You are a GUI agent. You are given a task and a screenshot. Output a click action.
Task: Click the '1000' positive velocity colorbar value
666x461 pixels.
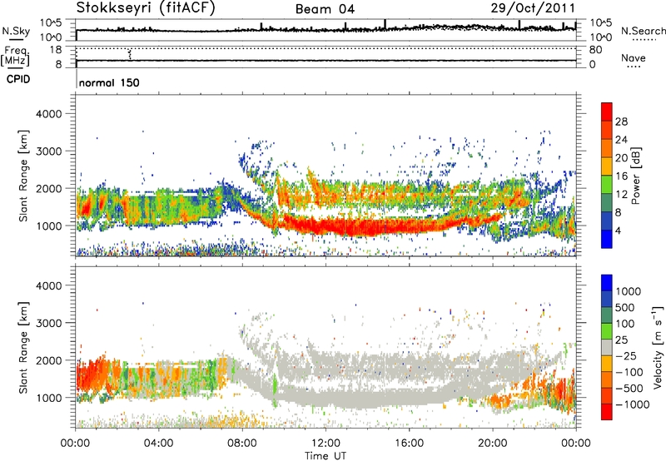click(x=629, y=291)
